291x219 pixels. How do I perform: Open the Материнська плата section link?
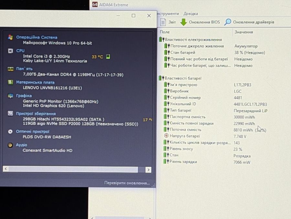35,82
